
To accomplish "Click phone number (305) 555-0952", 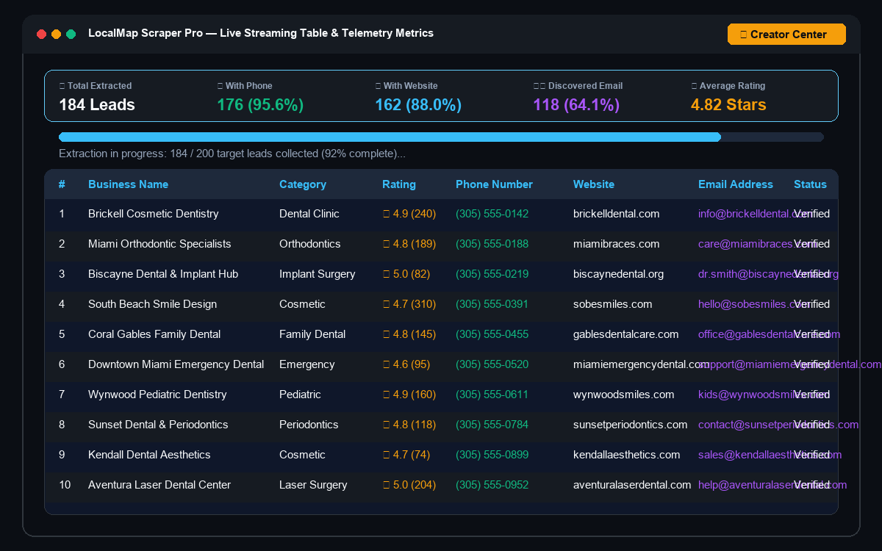I will [x=492, y=485].
